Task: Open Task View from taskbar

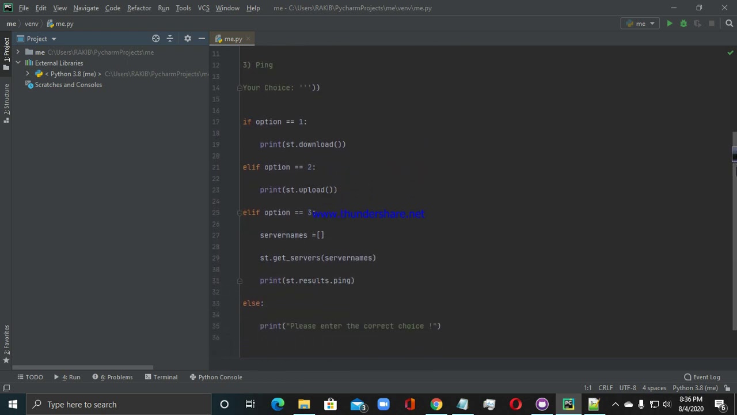Action: (x=250, y=404)
